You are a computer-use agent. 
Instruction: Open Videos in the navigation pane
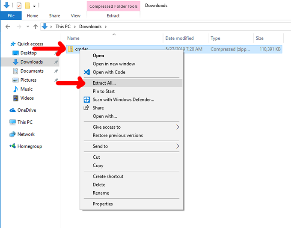point(27,98)
